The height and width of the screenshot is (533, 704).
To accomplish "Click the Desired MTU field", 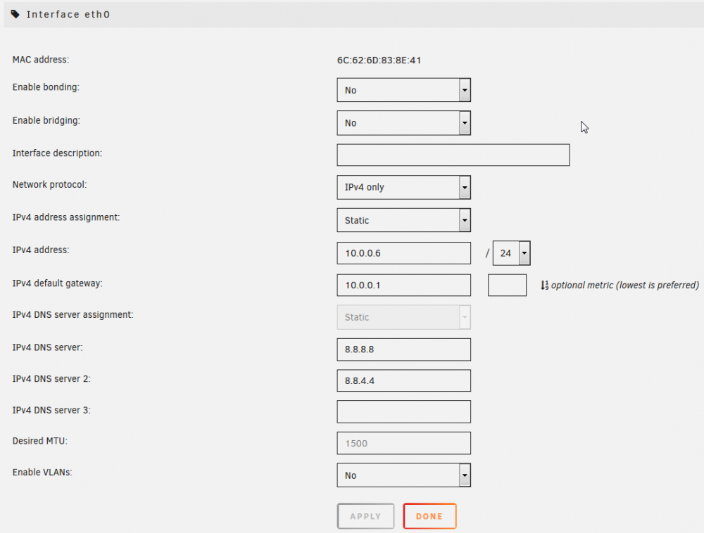I will (x=403, y=443).
